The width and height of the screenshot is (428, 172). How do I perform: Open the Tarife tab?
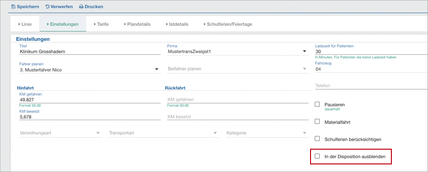[x=101, y=24]
